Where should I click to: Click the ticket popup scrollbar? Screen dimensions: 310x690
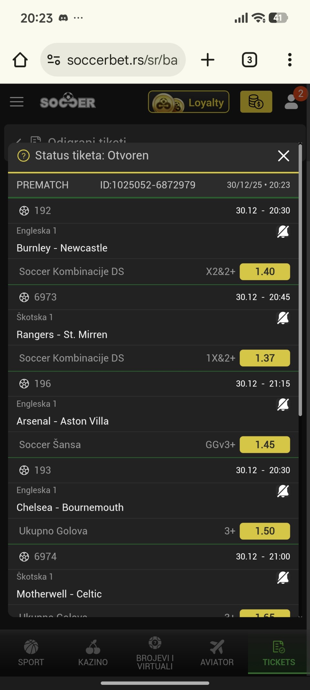(x=300, y=280)
